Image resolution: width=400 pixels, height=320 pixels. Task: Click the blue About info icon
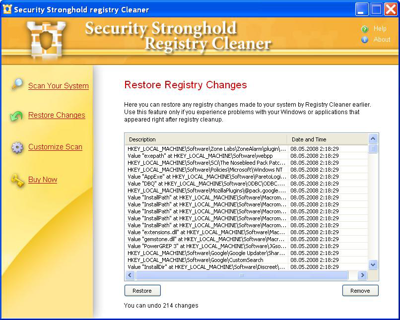pos(365,40)
